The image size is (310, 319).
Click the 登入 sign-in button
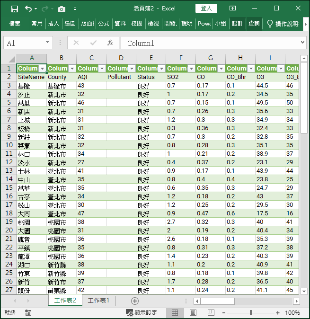pyautogui.click(x=206, y=9)
